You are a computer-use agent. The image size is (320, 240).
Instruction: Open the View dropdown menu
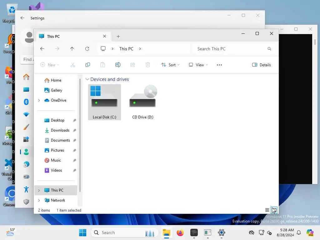point(198,65)
